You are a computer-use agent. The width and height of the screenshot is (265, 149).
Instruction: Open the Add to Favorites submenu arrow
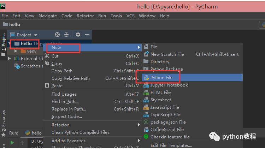click(139, 141)
